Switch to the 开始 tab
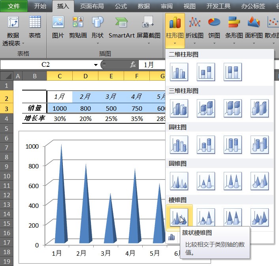Image resolution: width=279 pixels, height=266 pixels. coord(40,6)
